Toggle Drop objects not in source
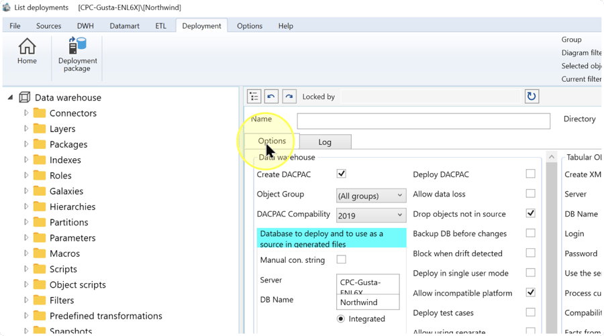 [530, 213]
